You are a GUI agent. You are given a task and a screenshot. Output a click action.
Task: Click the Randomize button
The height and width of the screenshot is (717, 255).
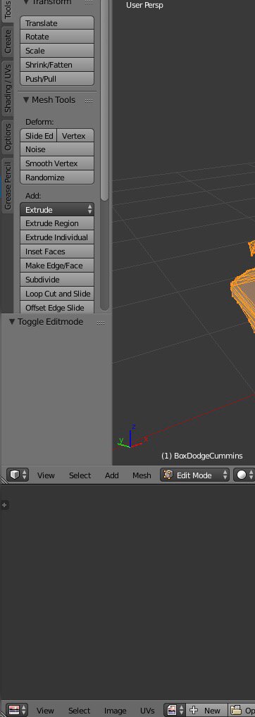pyautogui.click(x=57, y=177)
